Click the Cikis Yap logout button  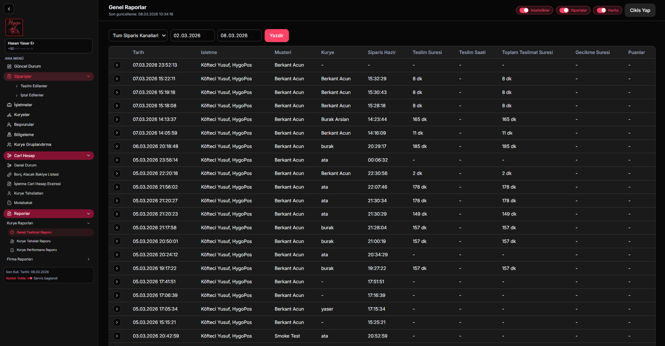(640, 10)
